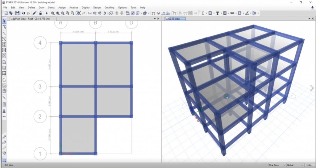
Task: Expand the I-section frame design dropdown arrow
Action: click(206, 13)
